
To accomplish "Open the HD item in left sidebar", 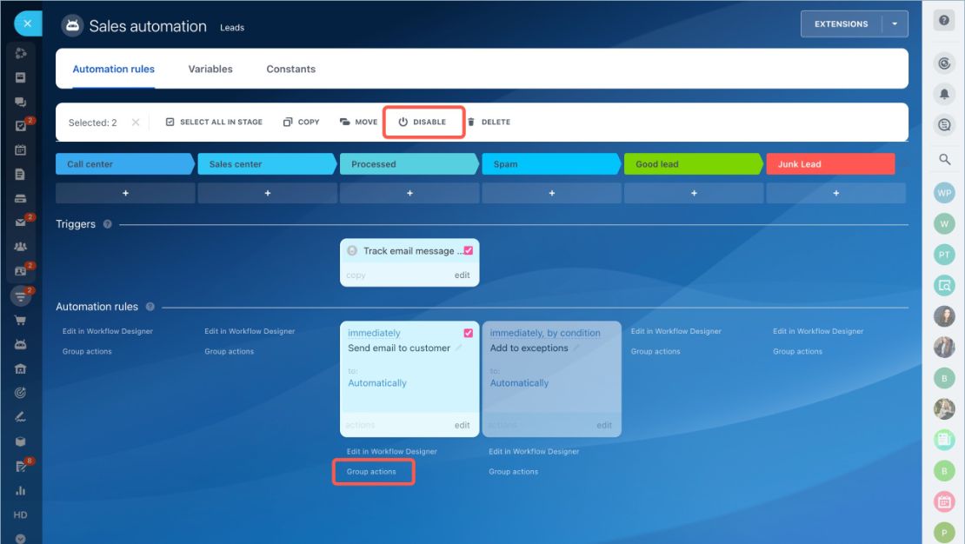I will (20, 515).
